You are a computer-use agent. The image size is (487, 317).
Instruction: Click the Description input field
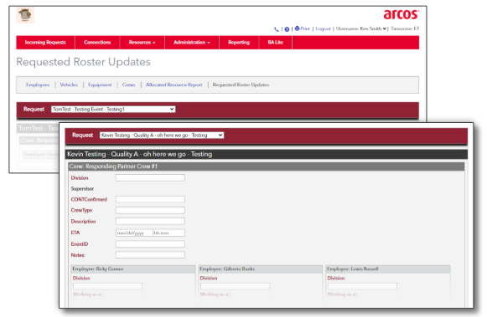pos(150,222)
